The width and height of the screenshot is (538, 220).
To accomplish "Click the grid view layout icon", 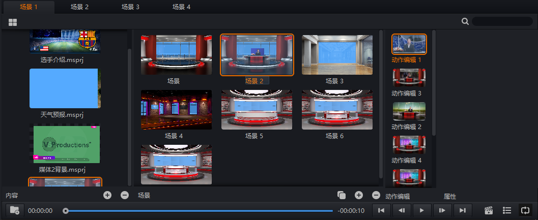I will coord(13,22).
